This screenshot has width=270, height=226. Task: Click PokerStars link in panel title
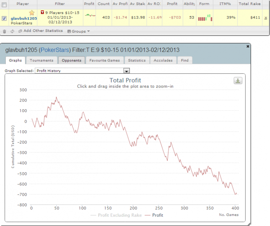click(x=55, y=50)
